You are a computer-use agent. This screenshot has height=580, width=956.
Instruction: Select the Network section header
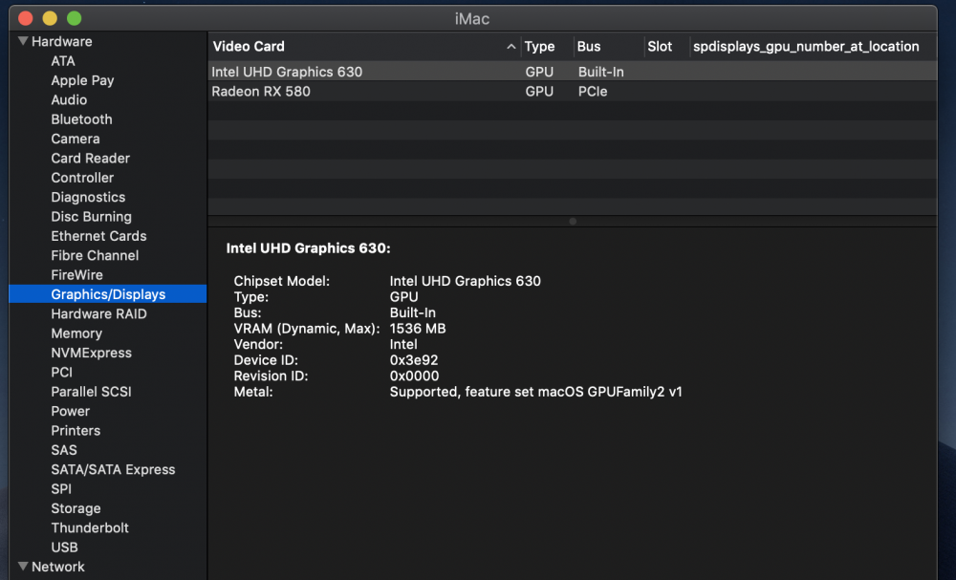58,567
